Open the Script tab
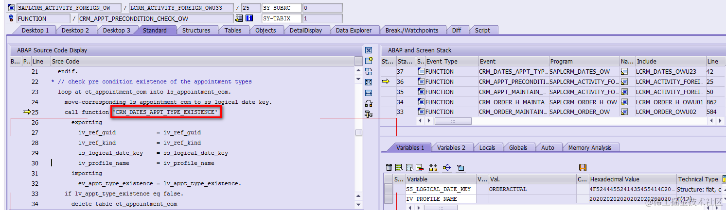 [x=482, y=30]
